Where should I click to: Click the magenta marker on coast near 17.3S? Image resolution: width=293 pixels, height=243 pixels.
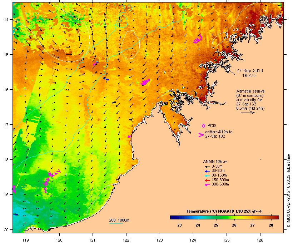click(129, 137)
